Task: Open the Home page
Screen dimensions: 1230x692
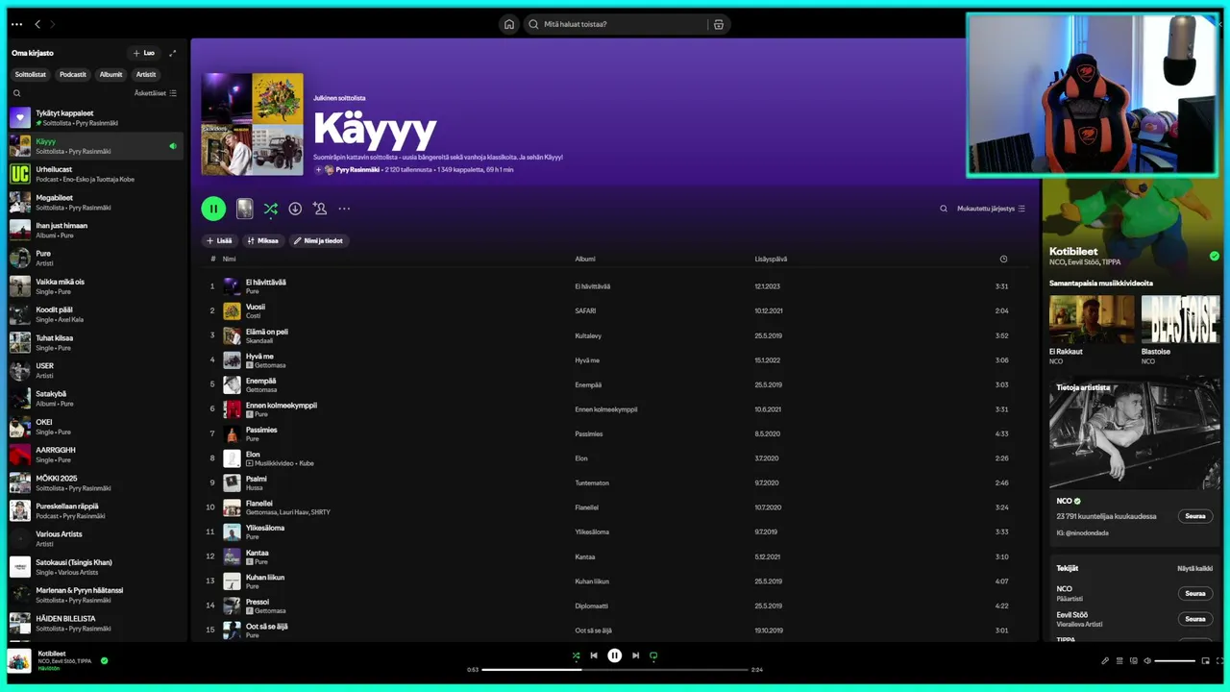Action: pos(509,24)
